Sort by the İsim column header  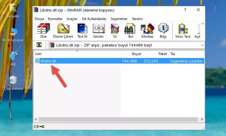[77, 54]
